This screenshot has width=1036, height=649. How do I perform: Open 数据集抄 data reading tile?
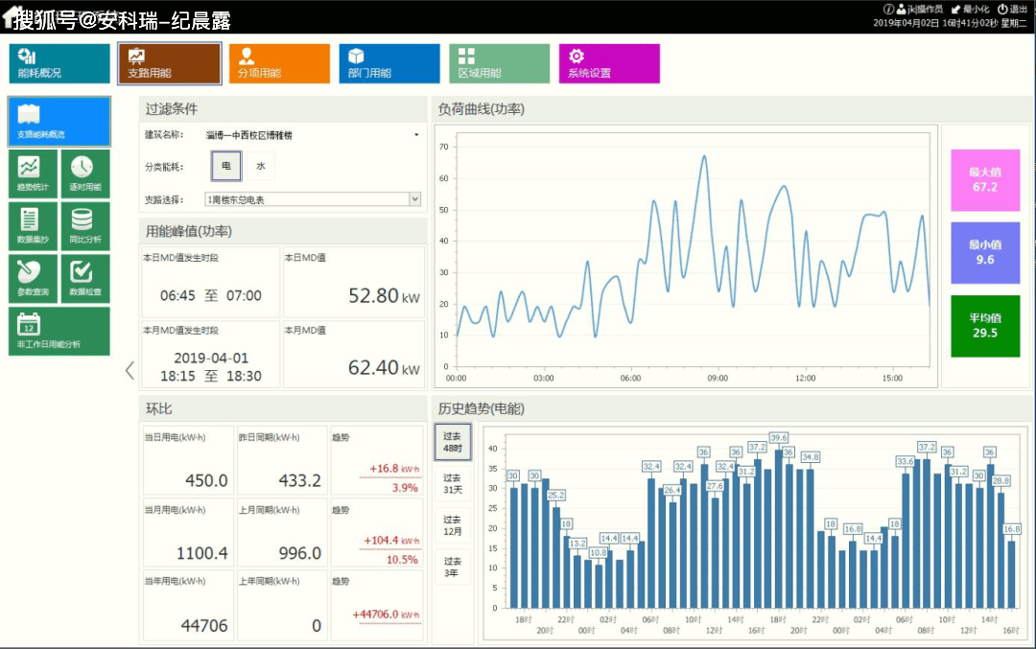pyautogui.click(x=33, y=225)
